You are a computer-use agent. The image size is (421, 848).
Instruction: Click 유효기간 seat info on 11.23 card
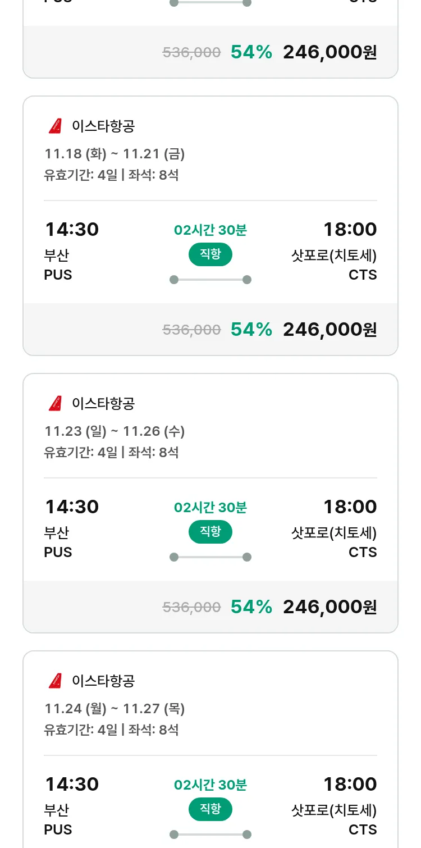pyautogui.click(x=111, y=453)
